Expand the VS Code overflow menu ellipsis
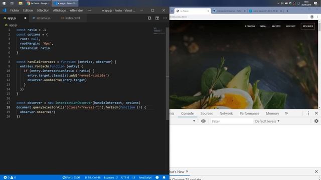The image size is (321, 180). point(89,10)
